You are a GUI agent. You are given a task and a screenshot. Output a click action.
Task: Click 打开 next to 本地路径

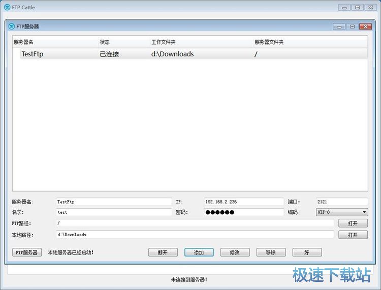(353, 235)
